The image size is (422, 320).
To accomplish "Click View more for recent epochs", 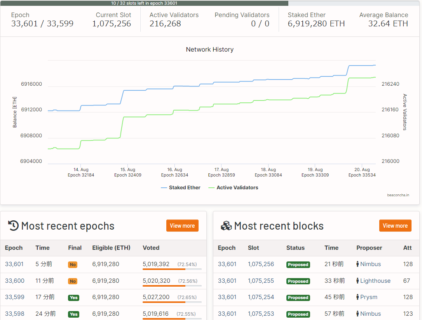I will (x=182, y=226).
